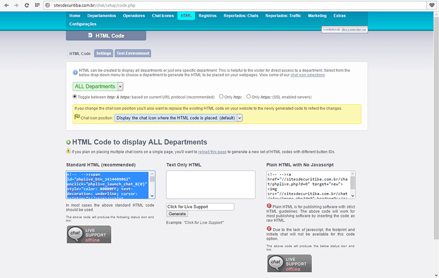Image resolution: width=439 pixels, height=278 pixels.
Task: Click Live Support offline icon under Standard HTML
Action: click(x=89, y=235)
